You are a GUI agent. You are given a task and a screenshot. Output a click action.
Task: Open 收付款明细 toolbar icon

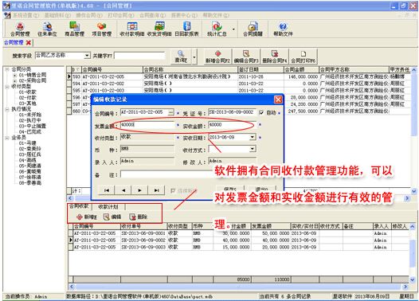pyautogui.click(x=132, y=29)
